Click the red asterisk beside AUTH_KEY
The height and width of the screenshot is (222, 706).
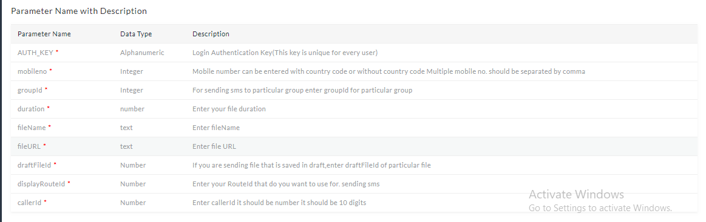coord(56,51)
